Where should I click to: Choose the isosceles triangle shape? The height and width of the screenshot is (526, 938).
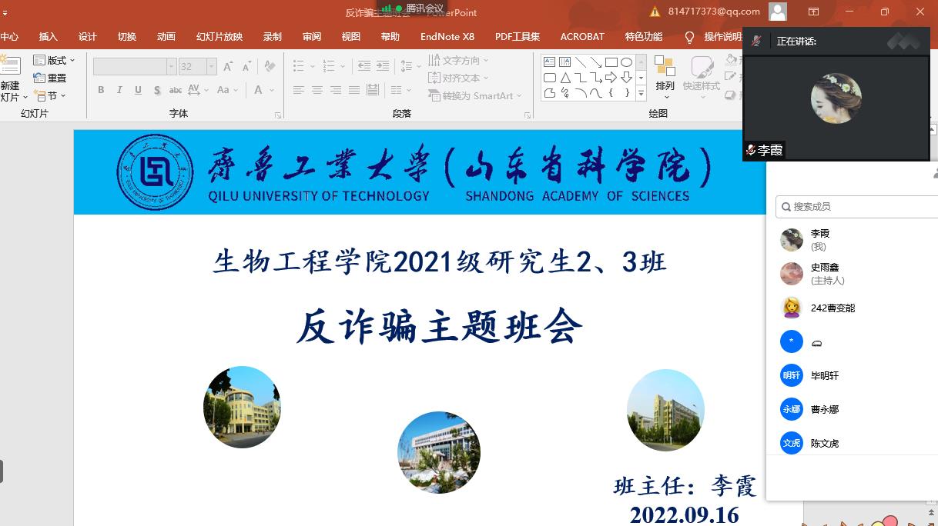(x=565, y=78)
